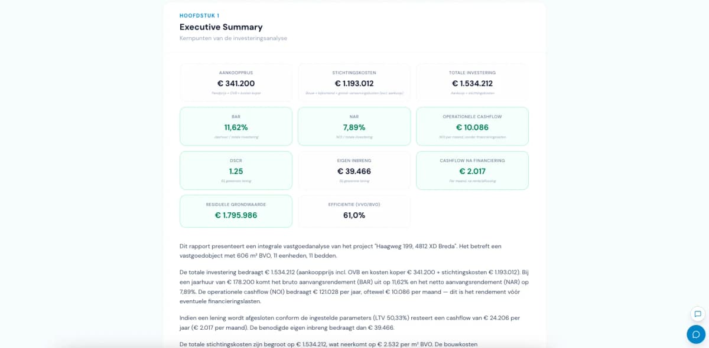Click the Executive Summary heading
This screenshot has height=348, width=709.
(x=221, y=27)
